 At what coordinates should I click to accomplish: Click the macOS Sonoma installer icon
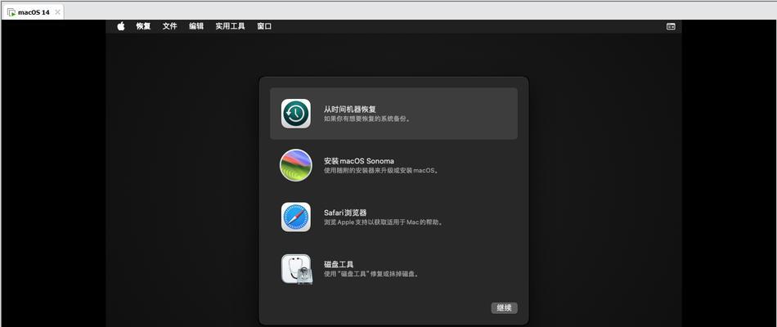[296, 165]
